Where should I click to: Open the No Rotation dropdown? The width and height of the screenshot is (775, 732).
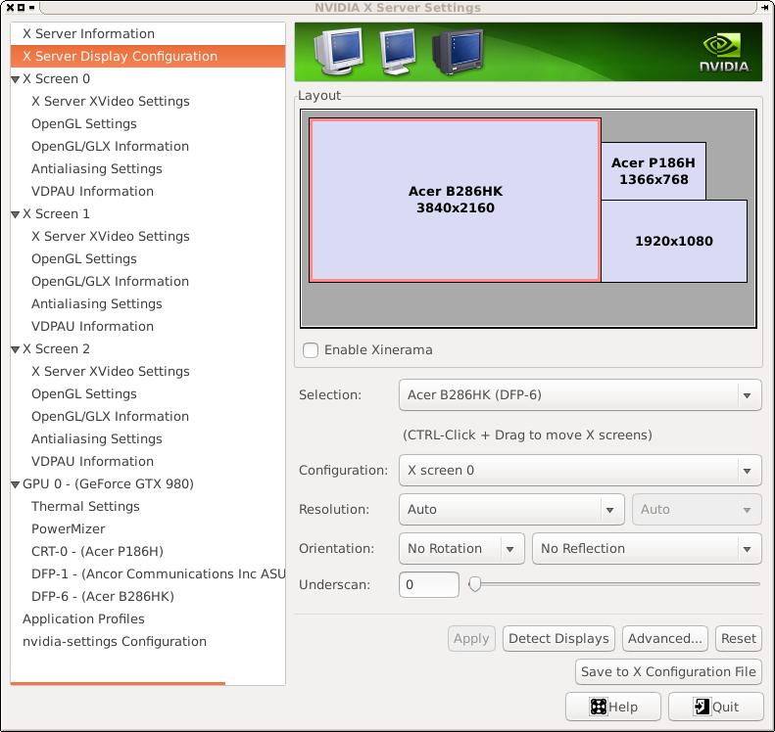[461, 548]
